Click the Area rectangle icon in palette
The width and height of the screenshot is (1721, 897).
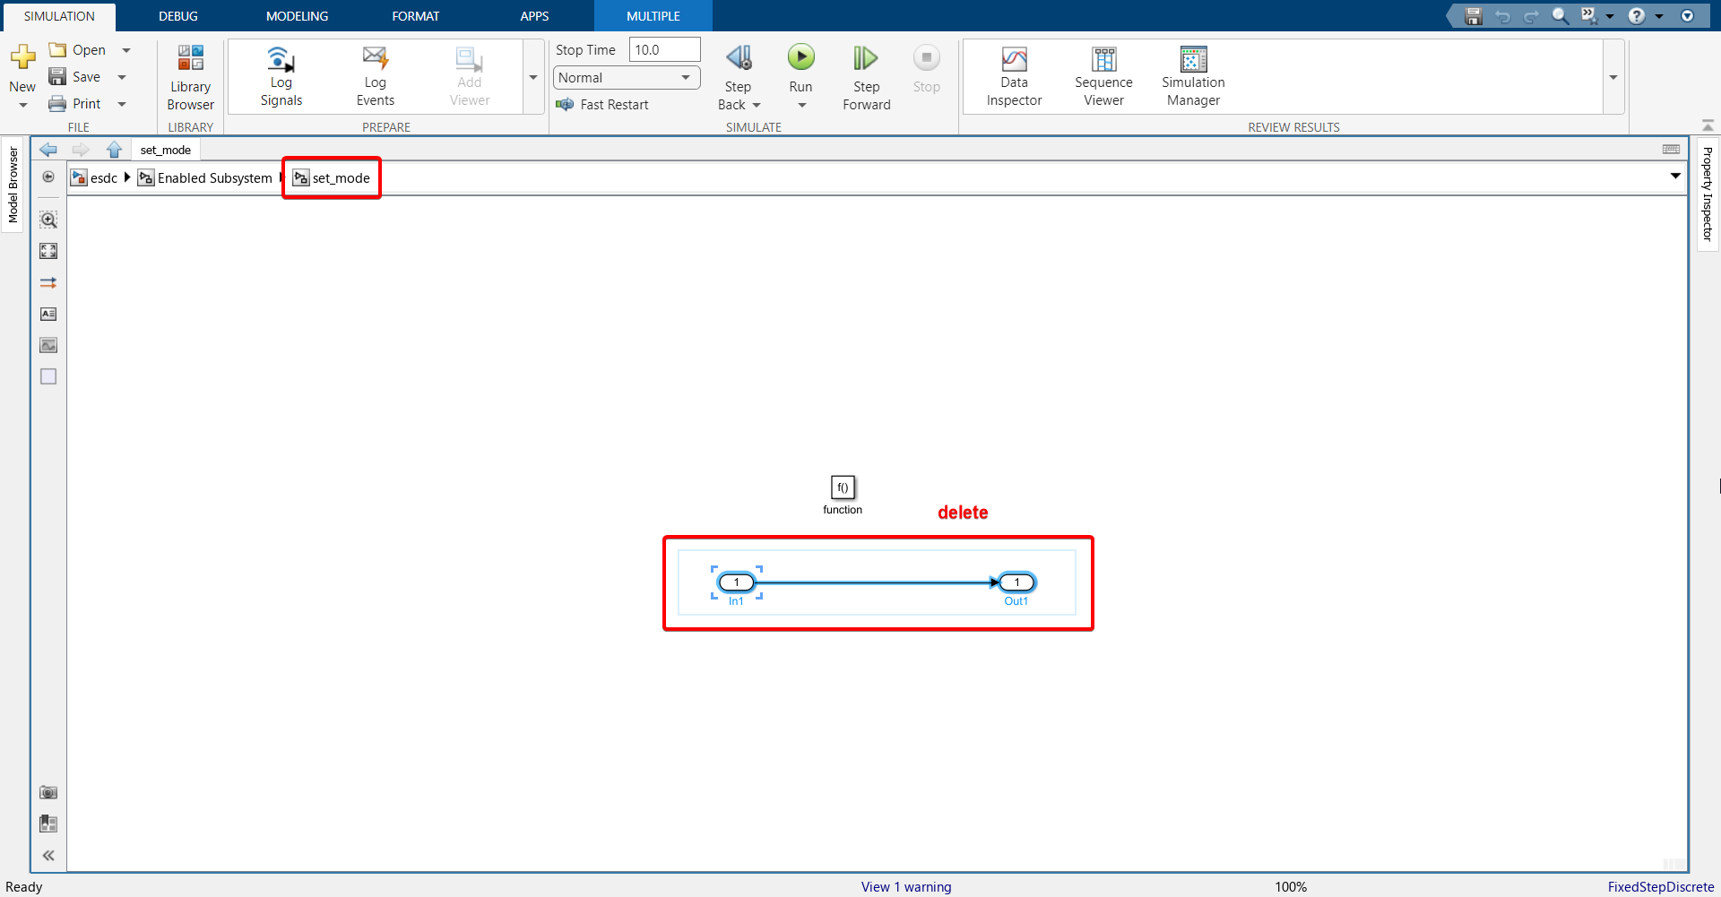(x=48, y=376)
